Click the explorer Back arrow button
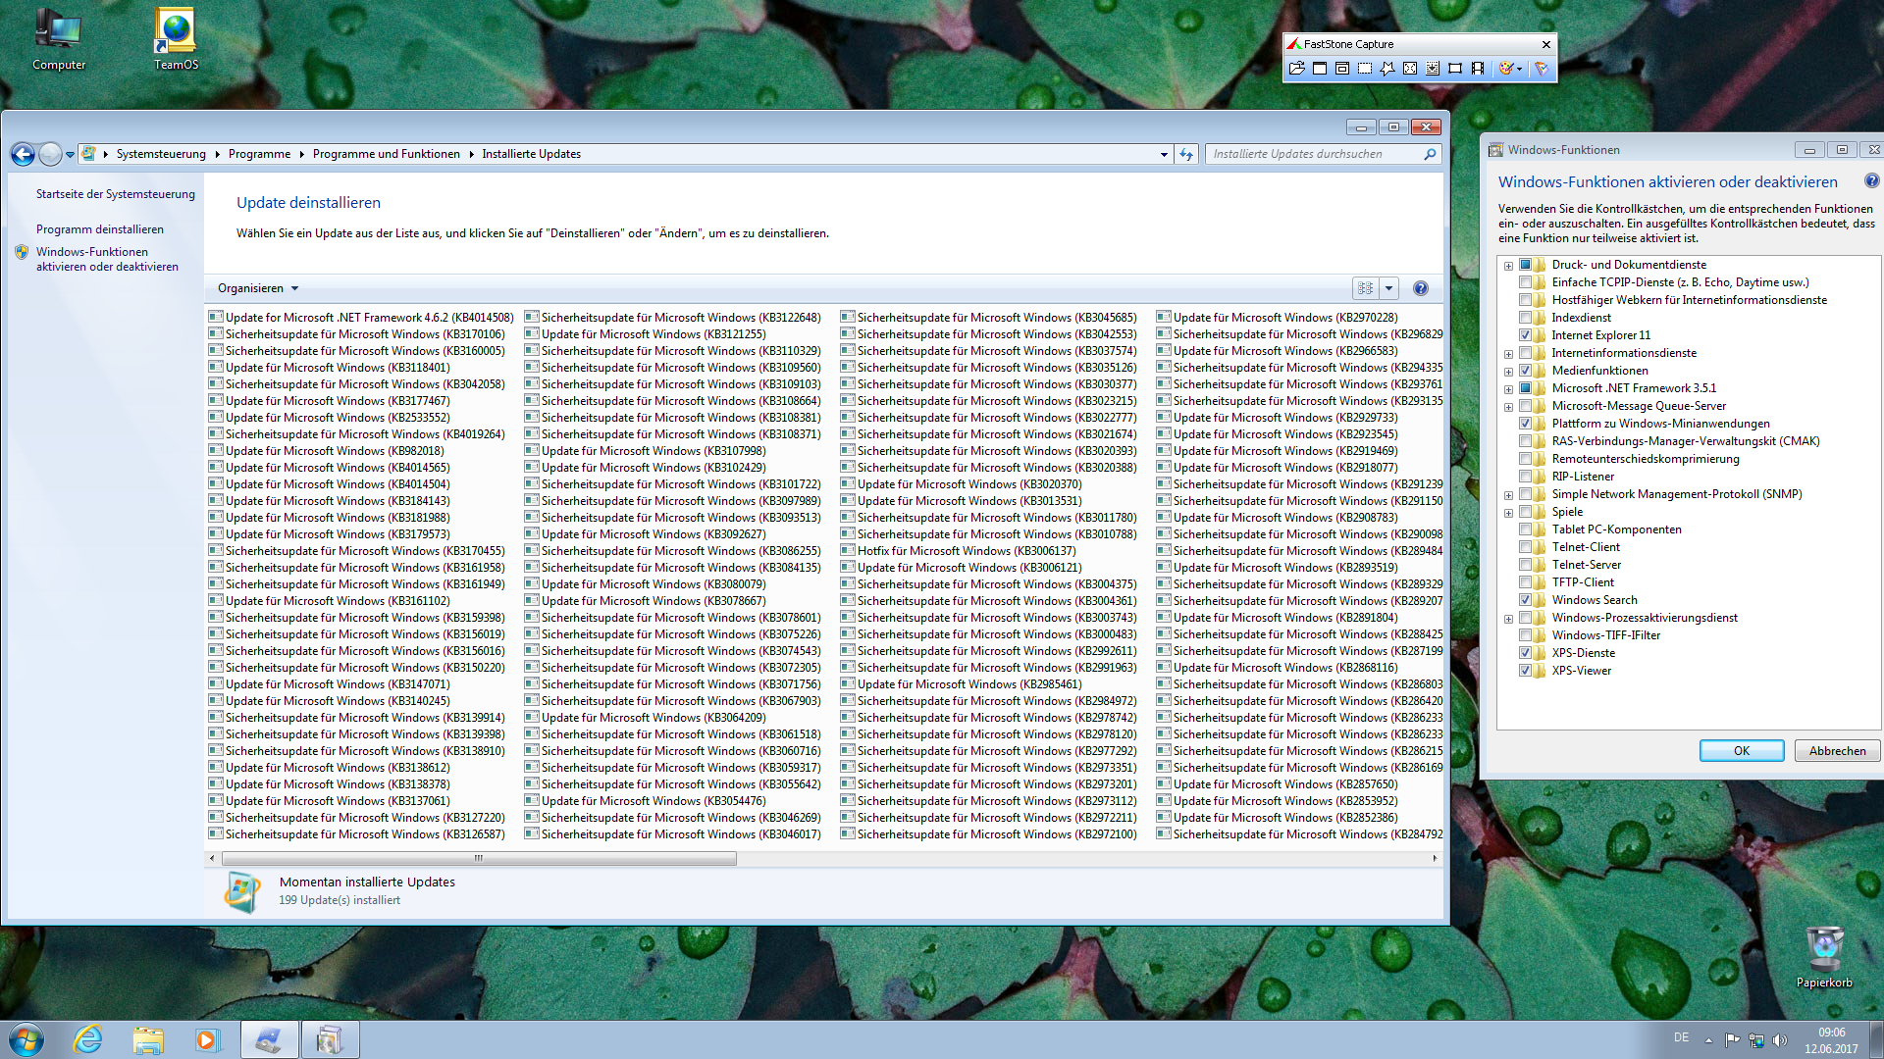Image resolution: width=1884 pixels, height=1059 pixels. [23, 154]
